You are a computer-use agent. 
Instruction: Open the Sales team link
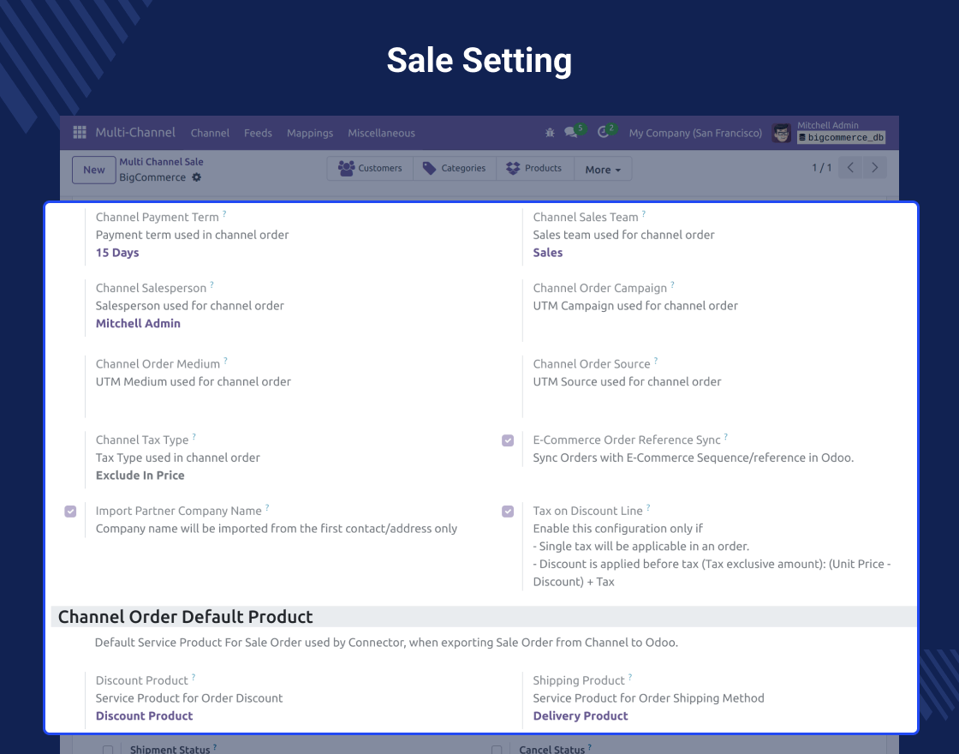coord(548,252)
